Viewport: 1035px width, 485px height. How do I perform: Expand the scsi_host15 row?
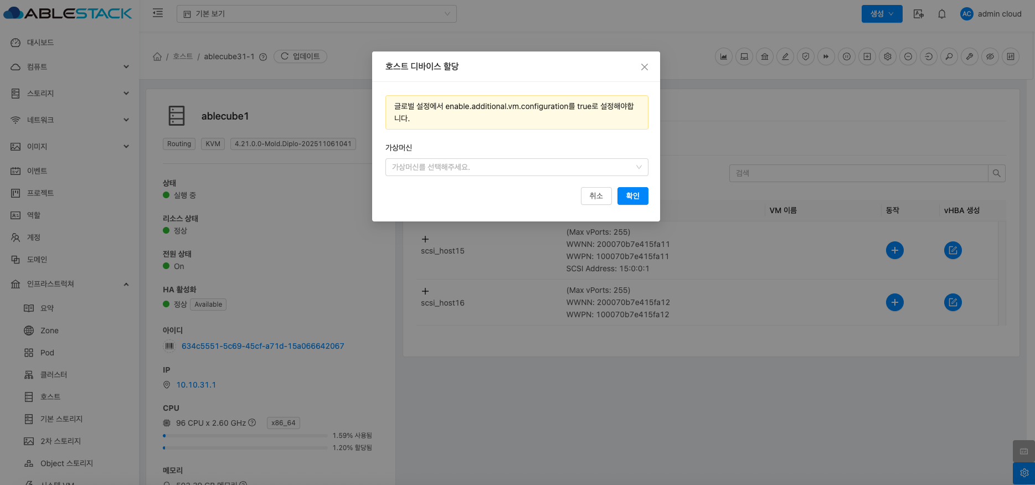tap(425, 239)
